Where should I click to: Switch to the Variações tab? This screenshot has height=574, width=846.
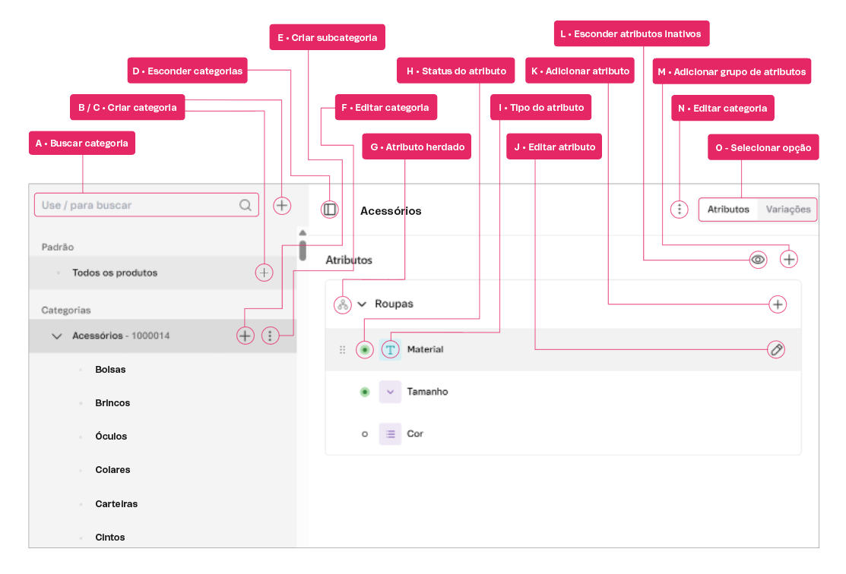(x=787, y=210)
